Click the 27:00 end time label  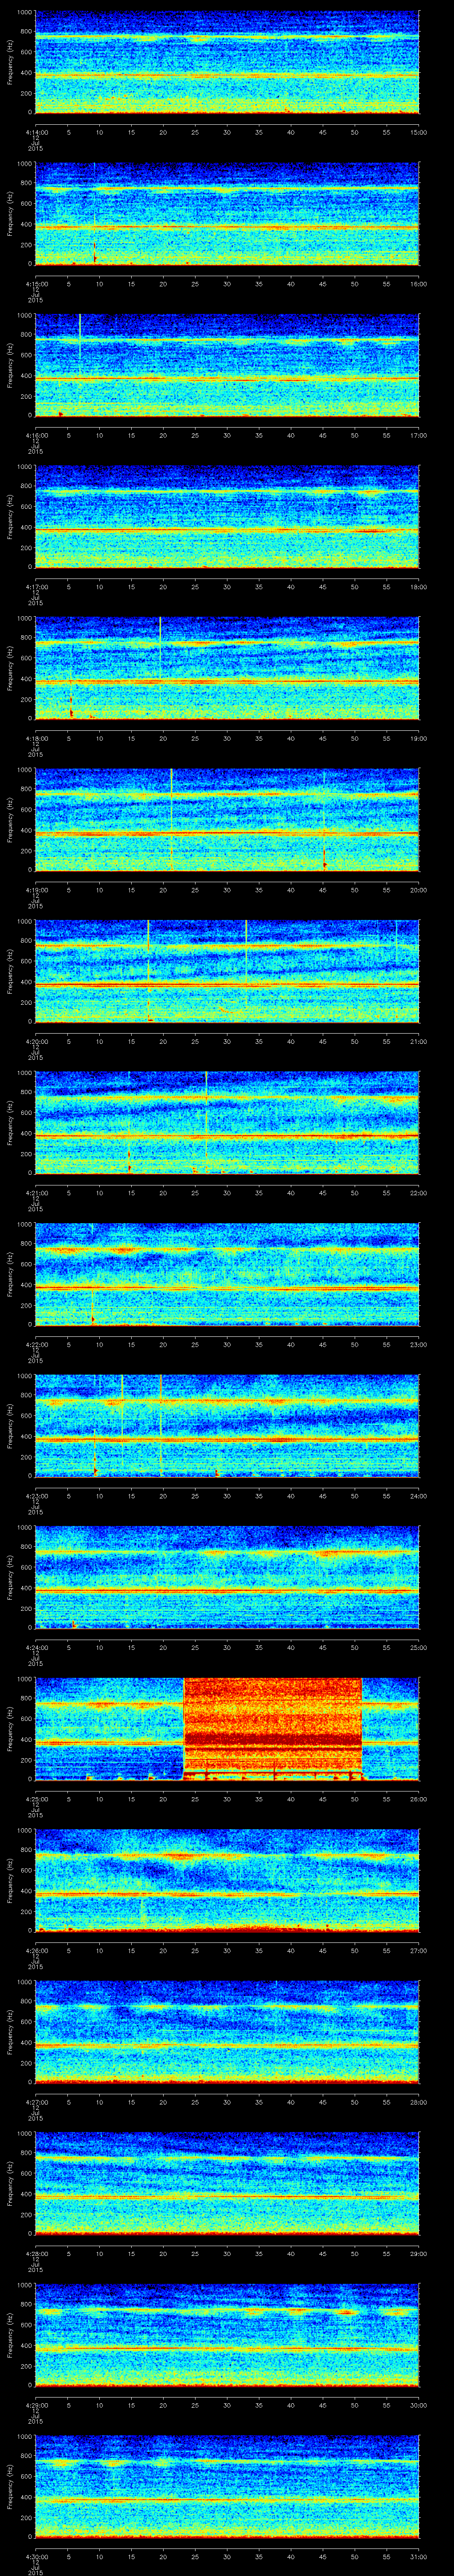(x=418, y=1950)
